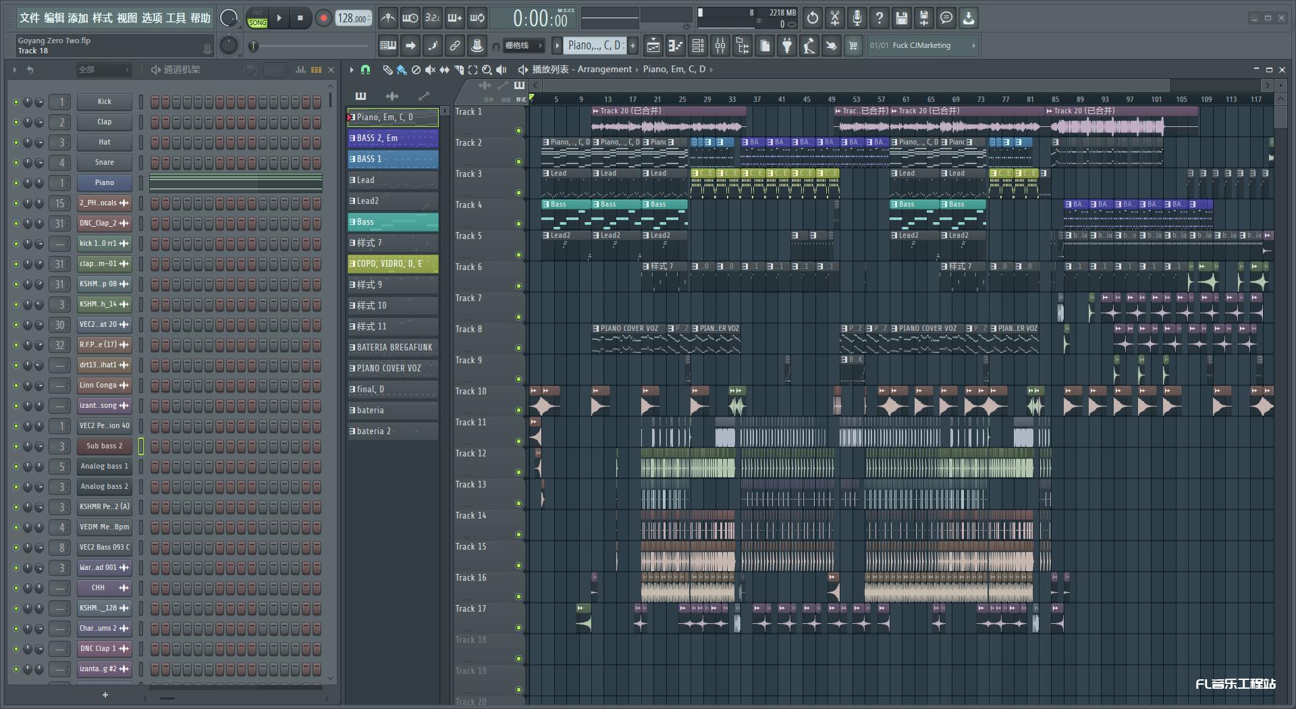Mute the Snare channel green light
Screen dimensions: 1296x709
(16, 163)
